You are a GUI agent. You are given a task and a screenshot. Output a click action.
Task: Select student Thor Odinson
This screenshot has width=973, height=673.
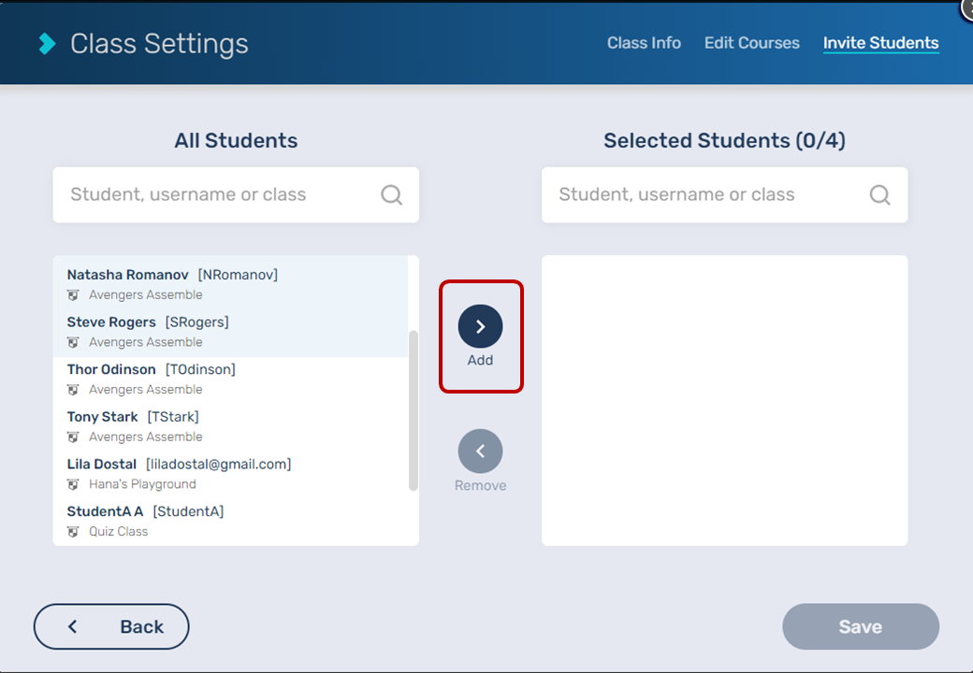click(x=230, y=379)
